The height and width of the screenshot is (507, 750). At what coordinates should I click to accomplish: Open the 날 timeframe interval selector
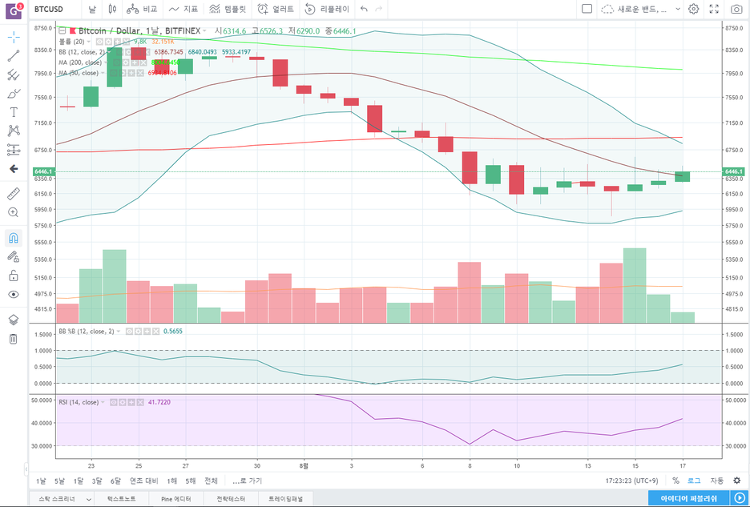pos(92,9)
